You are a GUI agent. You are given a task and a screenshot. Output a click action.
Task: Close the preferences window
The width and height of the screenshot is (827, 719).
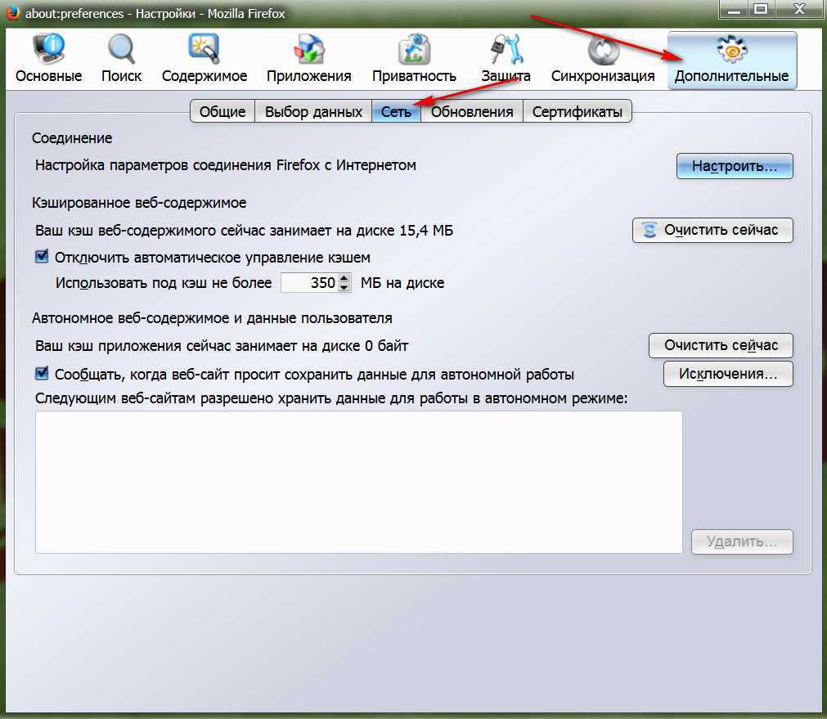pos(799,9)
